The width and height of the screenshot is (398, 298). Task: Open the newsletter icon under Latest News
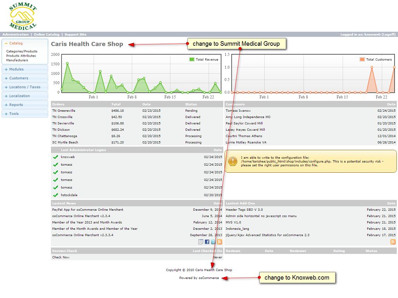tap(201, 242)
